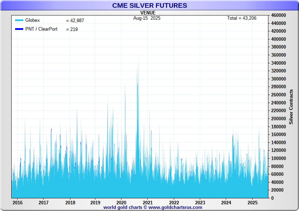Click the 2025 label on the x-axis
The width and height of the screenshot is (299, 211).
252,203
